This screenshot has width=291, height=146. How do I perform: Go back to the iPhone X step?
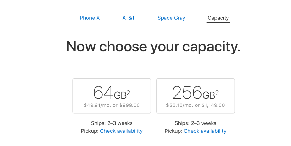point(89,18)
